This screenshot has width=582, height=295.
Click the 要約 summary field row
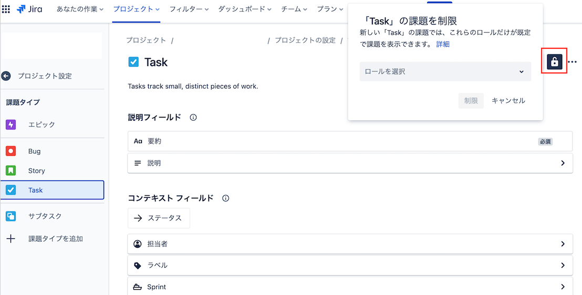tap(350, 141)
